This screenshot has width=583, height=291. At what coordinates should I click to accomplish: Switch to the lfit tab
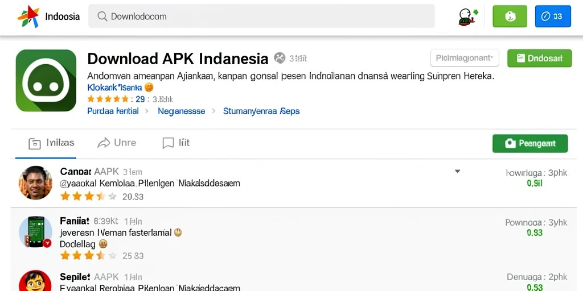pyautogui.click(x=176, y=143)
